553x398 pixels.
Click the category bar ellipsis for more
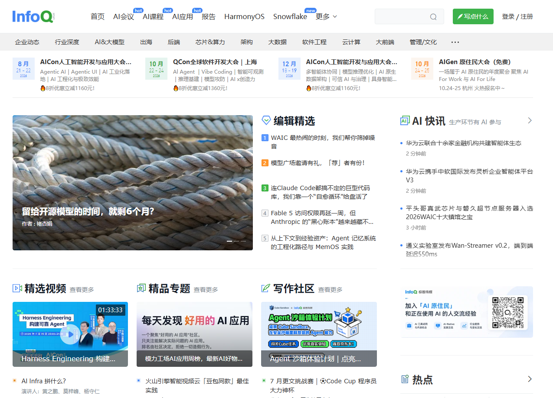(455, 42)
